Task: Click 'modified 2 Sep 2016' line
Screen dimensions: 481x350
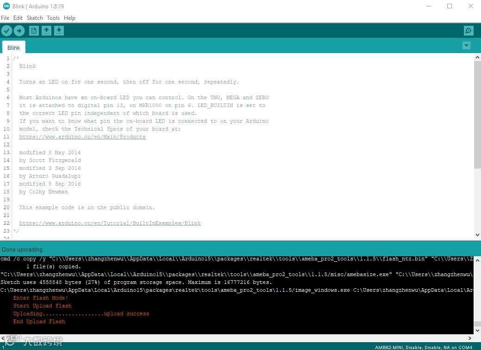Action: [49, 168]
